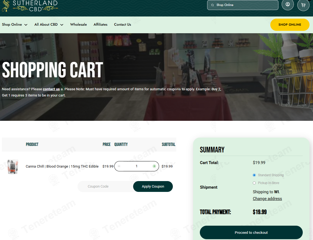Click the SHOPPING CART heading
Image resolution: width=313 pixels, height=240 pixels.
[52, 70]
